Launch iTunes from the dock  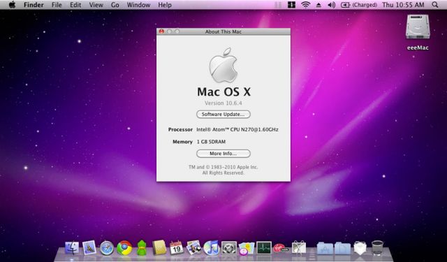coord(211,248)
